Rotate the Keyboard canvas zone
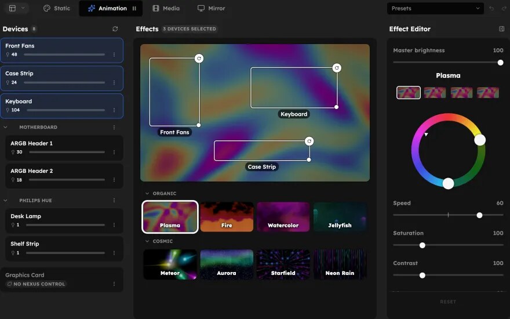The image size is (510, 319). (337, 68)
